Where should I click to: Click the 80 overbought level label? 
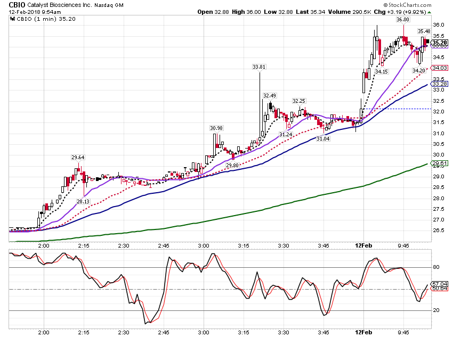tap(436, 267)
